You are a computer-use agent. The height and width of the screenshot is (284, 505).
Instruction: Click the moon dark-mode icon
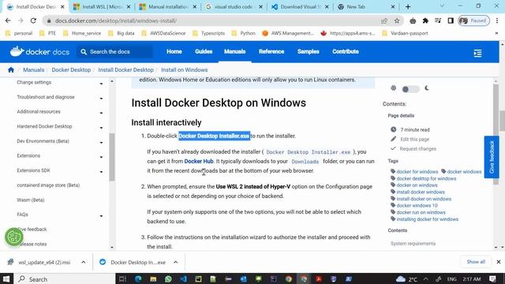(x=427, y=88)
